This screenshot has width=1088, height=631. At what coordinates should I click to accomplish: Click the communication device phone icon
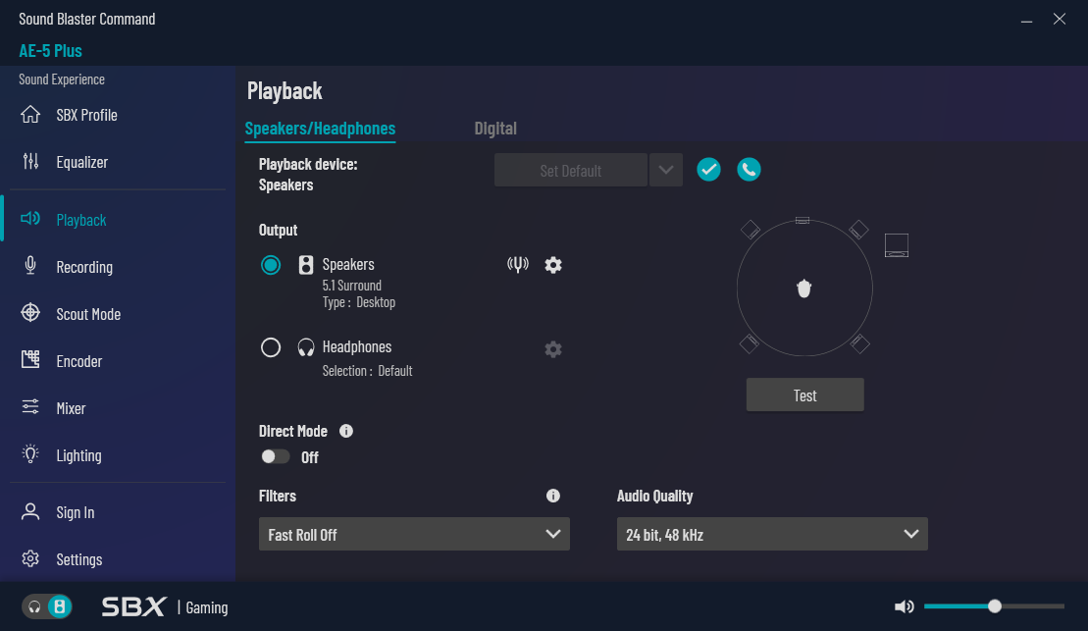[x=749, y=170]
